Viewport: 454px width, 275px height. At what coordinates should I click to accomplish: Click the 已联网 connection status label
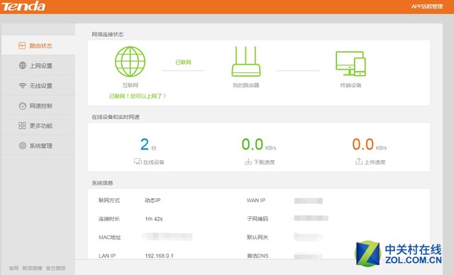183,62
